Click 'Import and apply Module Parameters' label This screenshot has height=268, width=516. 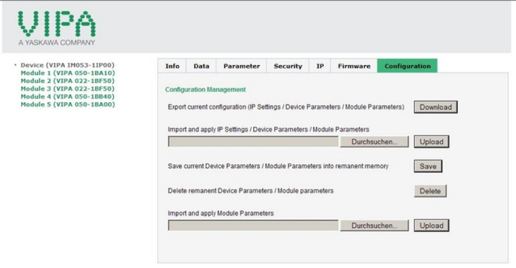(221, 213)
